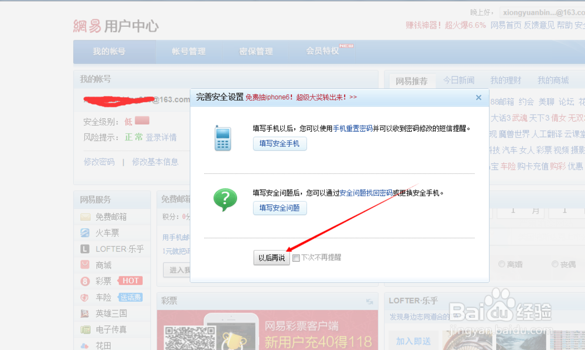Click the 车险 sidebar icon
The width and height of the screenshot is (585, 350).
(x=85, y=297)
